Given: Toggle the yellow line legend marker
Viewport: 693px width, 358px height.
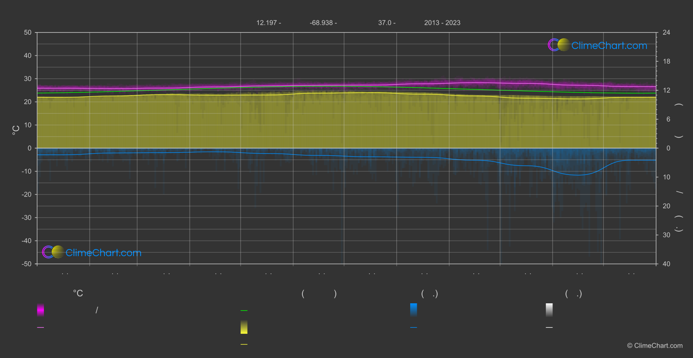Looking at the screenshot, I should [244, 345].
